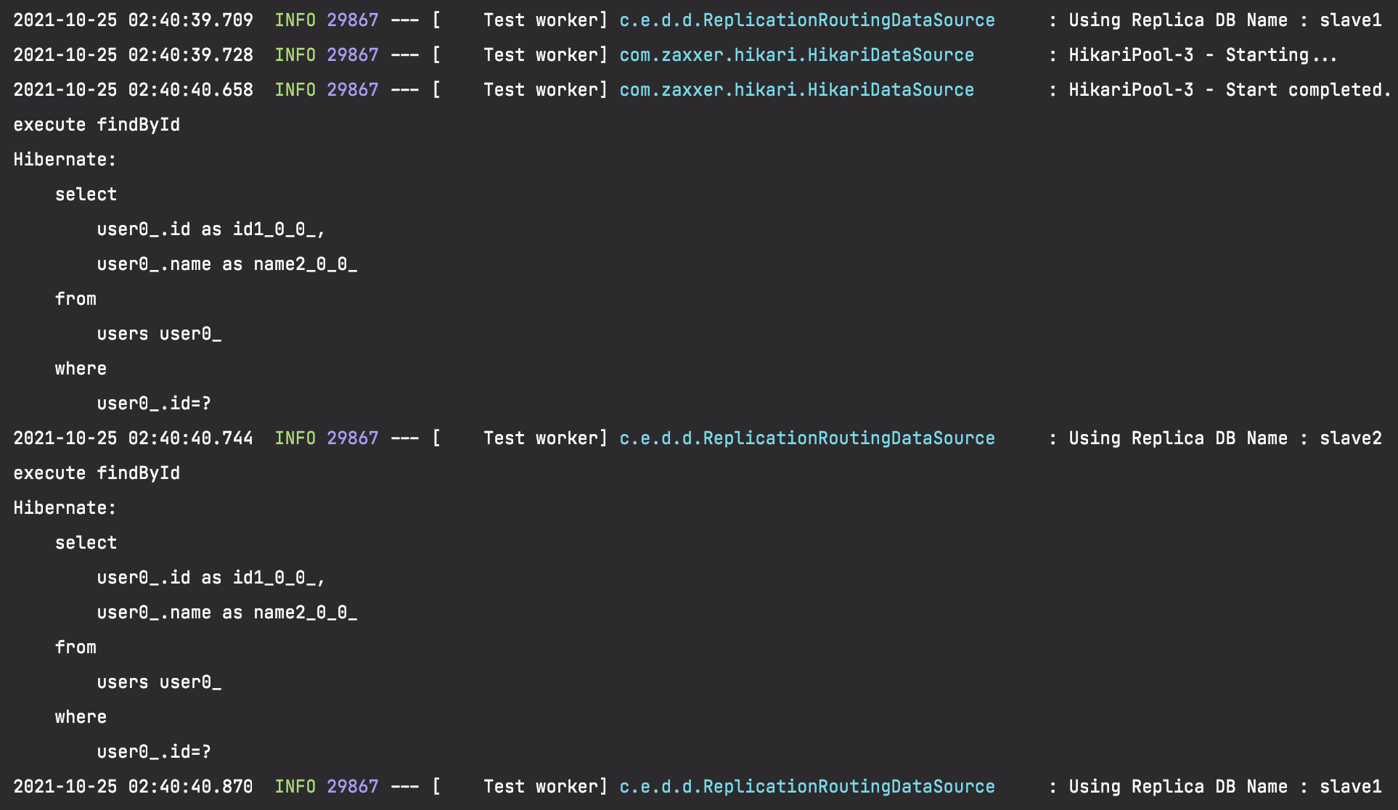This screenshot has width=1398, height=810.
Task: Click INFO level on the 02:40:40.658 line
Action: [x=295, y=90]
